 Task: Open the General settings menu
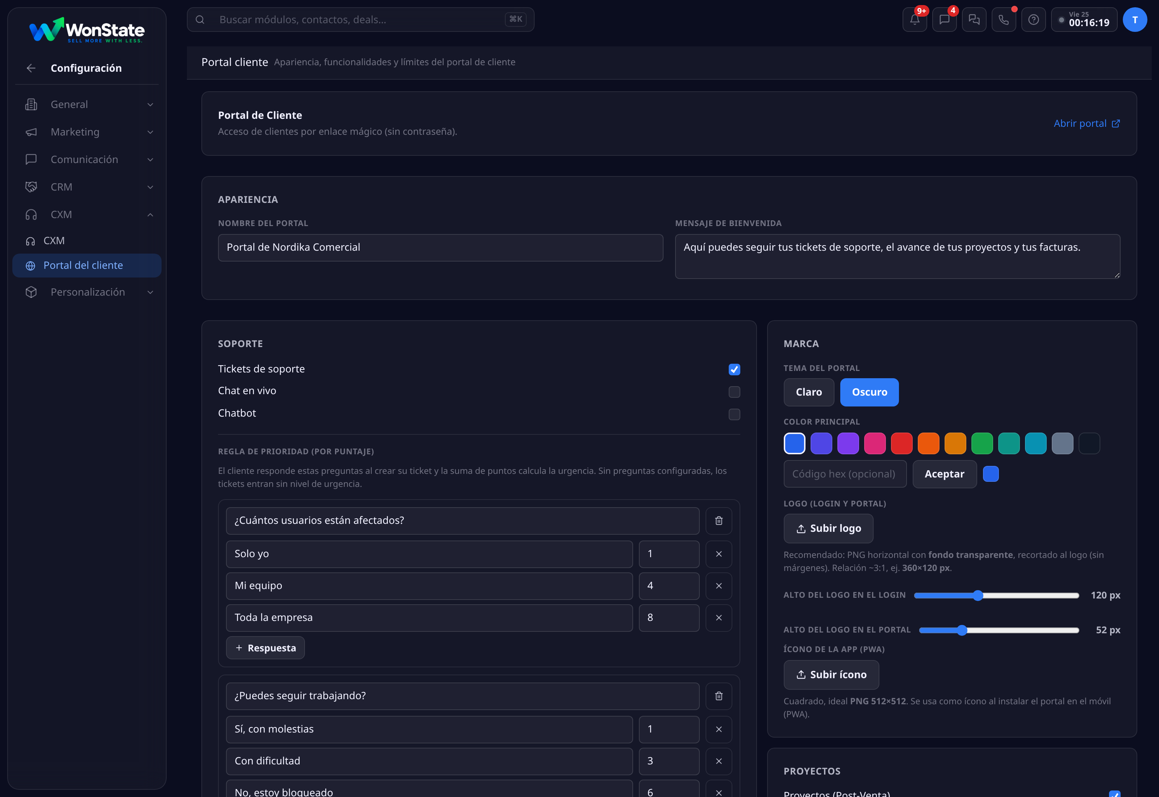tap(87, 104)
